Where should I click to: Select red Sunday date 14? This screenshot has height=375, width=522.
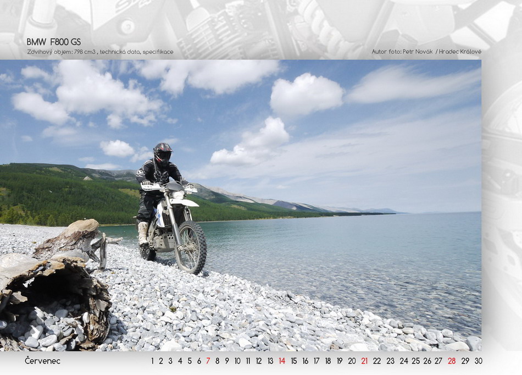282,361
